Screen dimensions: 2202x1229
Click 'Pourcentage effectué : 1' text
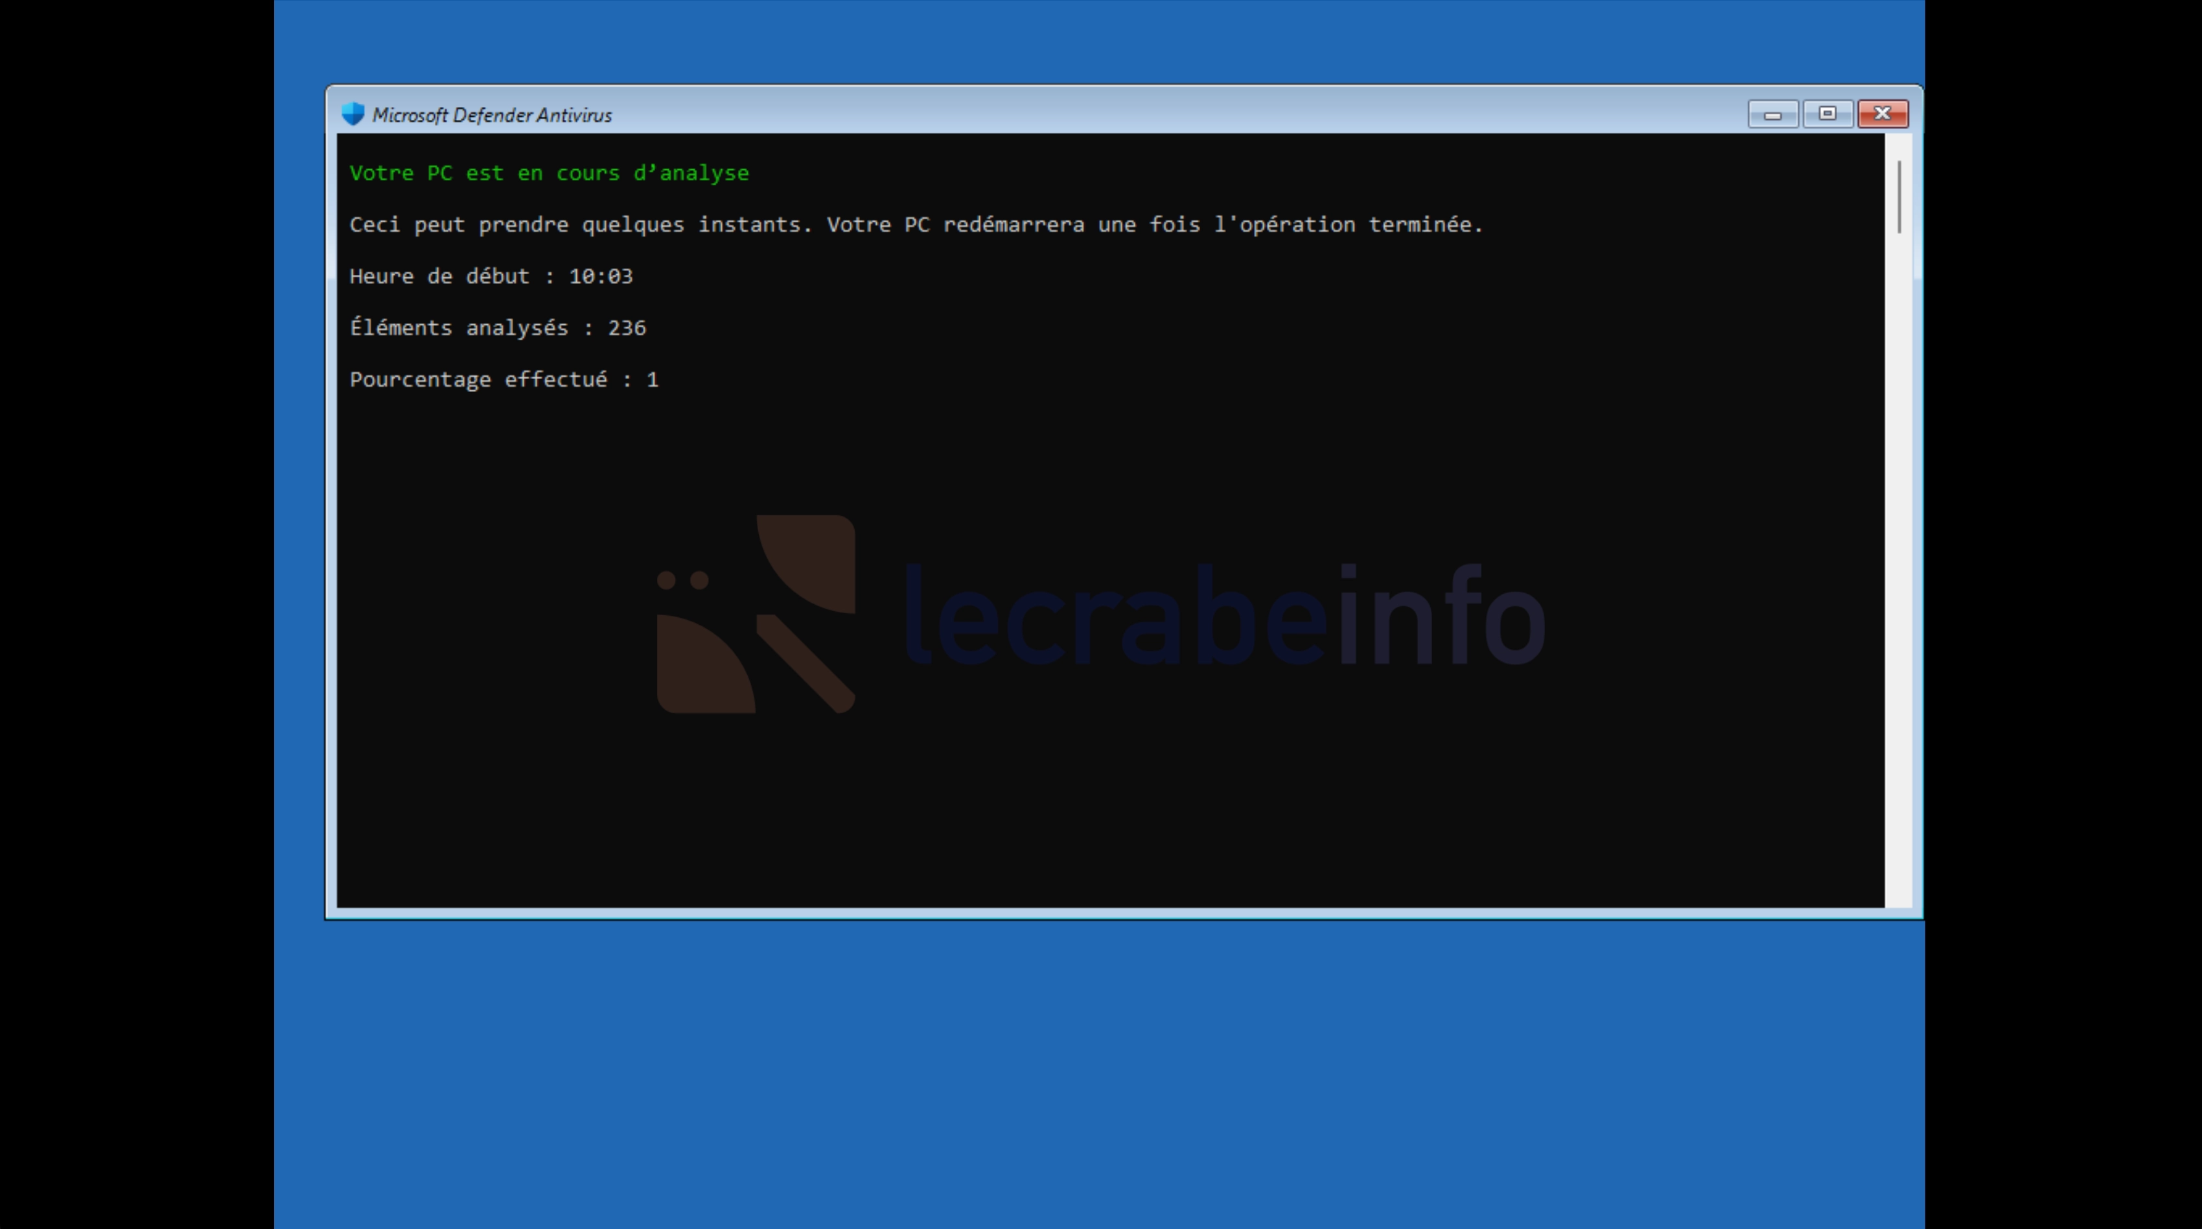[x=504, y=380]
